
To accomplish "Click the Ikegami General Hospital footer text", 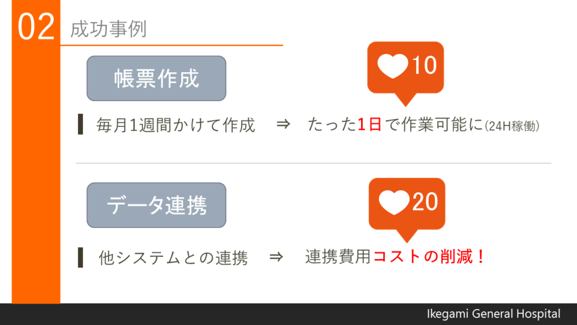I will (493, 314).
